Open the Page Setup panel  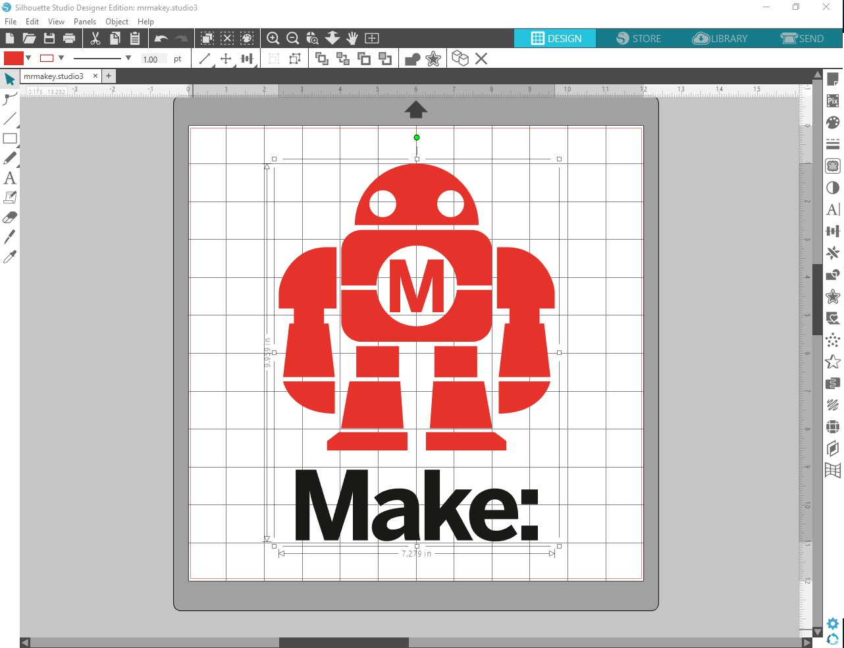(x=833, y=79)
